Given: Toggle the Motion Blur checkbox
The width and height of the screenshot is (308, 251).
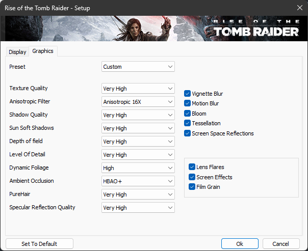Looking at the screenshot, I should (187, 103).
